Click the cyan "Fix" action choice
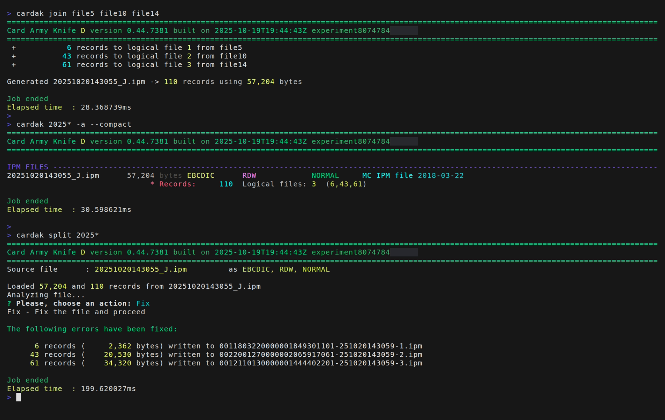This screenshot has height=420, width=665. point(143,303)
